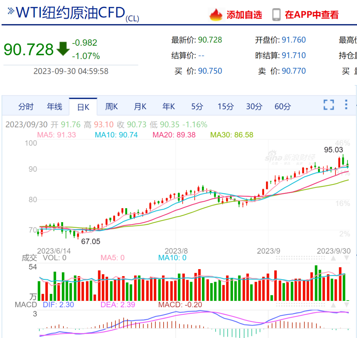Viewport: 357px width, 338px height.
Task: Click the DEA: 2.39 MACD label
Action: pyautogui.click(x=118, y=305)
